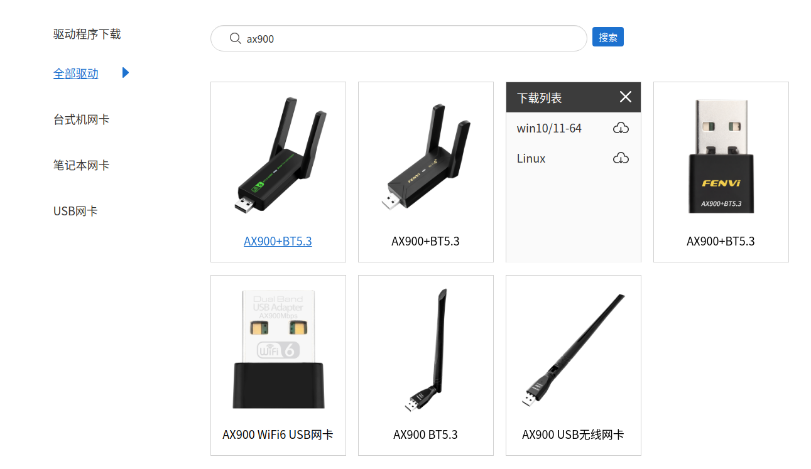The image size is (811, 469).
Task: Click the AX900 WiFi6 USB网卡 label
Action: point(278,434)
